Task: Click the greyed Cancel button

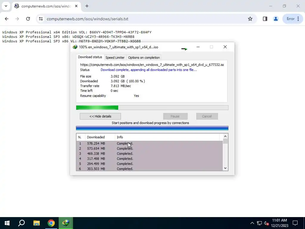Action: click(207, 116)
